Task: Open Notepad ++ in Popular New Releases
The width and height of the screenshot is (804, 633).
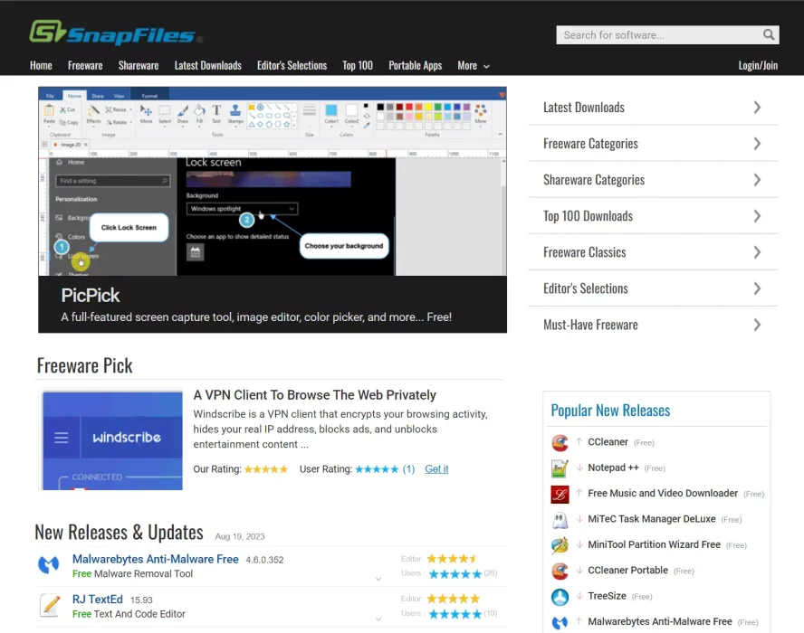Action: (613, 468)
